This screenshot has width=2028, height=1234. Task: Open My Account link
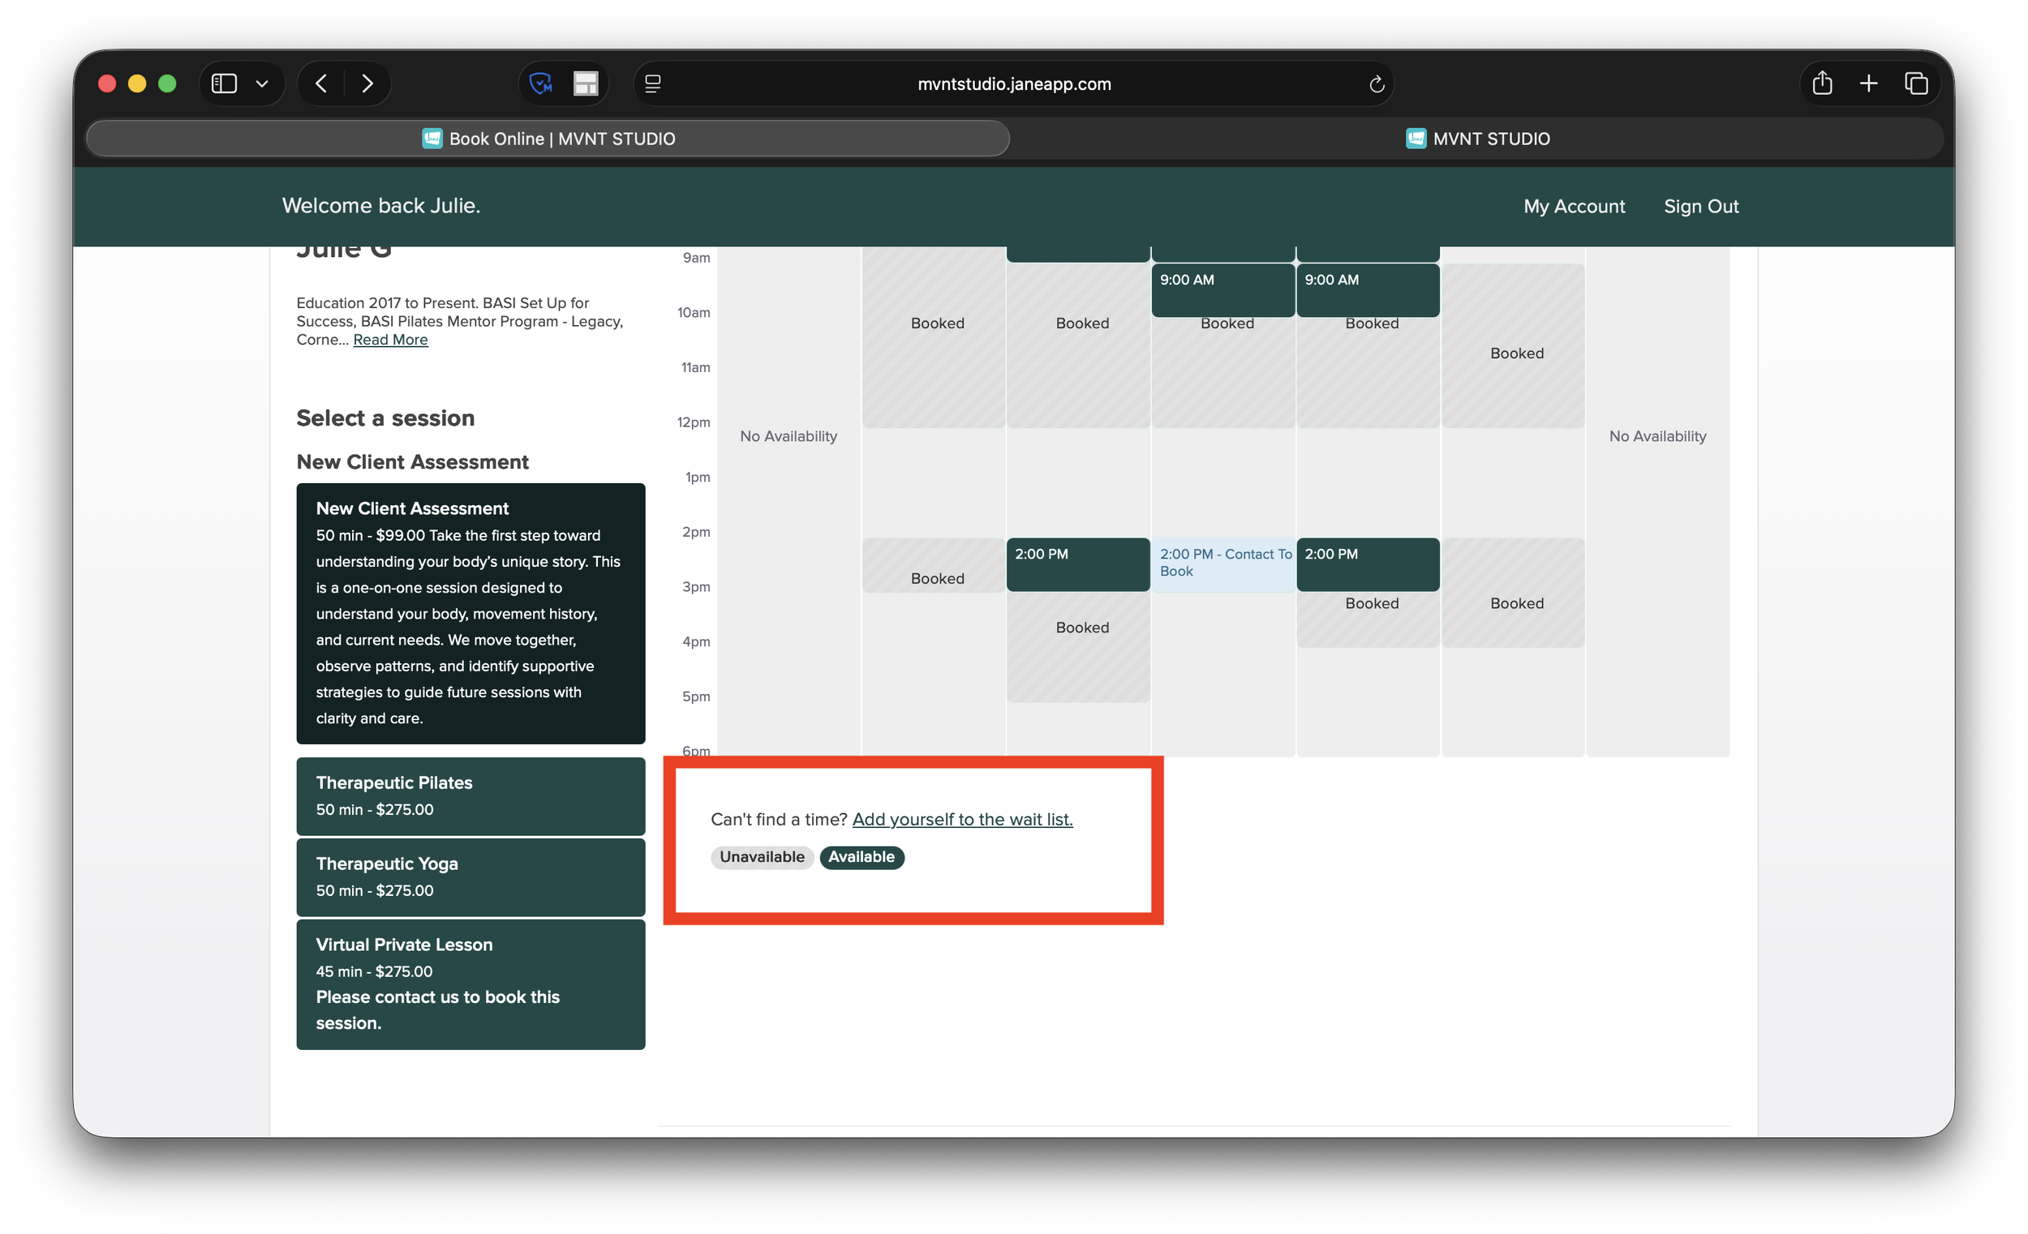(1574, 207)
